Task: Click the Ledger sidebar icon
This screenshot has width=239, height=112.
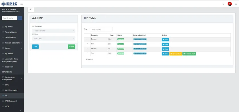Action: coord(3,48)
